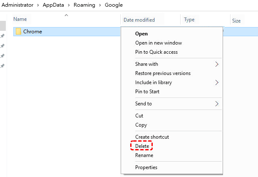Navigate to Administrator in the breadcrumb
The height and width of the screenshot is (177, 258).
coord(17,5)
